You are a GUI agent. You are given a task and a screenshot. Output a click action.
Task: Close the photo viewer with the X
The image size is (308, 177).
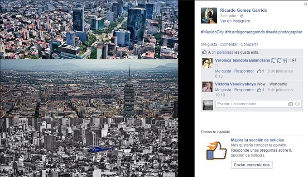point(305,4)
